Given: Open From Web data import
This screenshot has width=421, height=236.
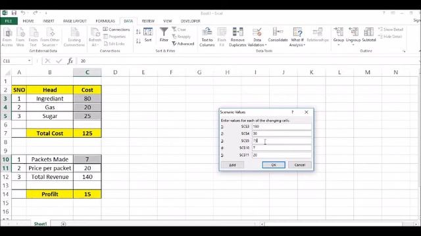Looking at the screenshot, I should point(20,37).
